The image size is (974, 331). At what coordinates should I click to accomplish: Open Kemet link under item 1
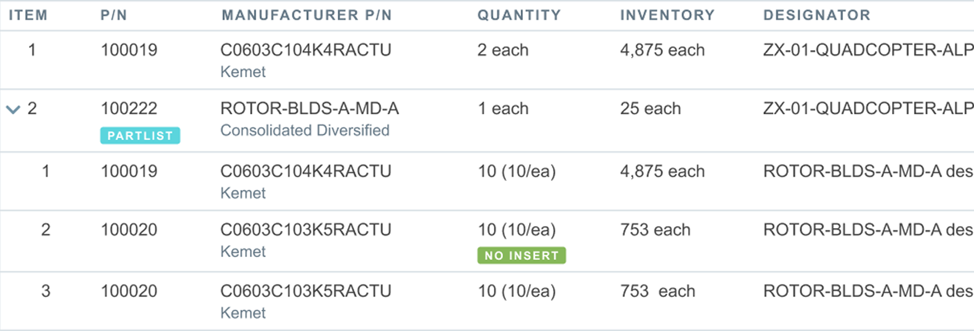[243, 72]
